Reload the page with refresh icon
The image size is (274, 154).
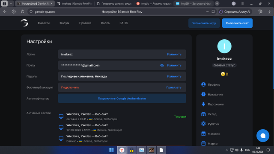(22, 12)
